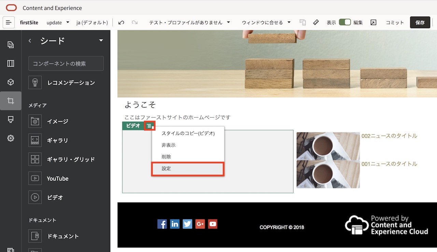Select the YouTube component in the media list
Screen dimensions: 437x252
[57, 178]
